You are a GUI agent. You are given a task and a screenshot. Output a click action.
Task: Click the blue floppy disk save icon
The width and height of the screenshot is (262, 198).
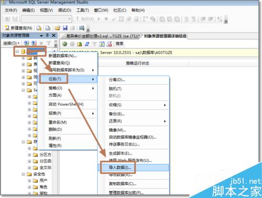(x=65, y=28)
